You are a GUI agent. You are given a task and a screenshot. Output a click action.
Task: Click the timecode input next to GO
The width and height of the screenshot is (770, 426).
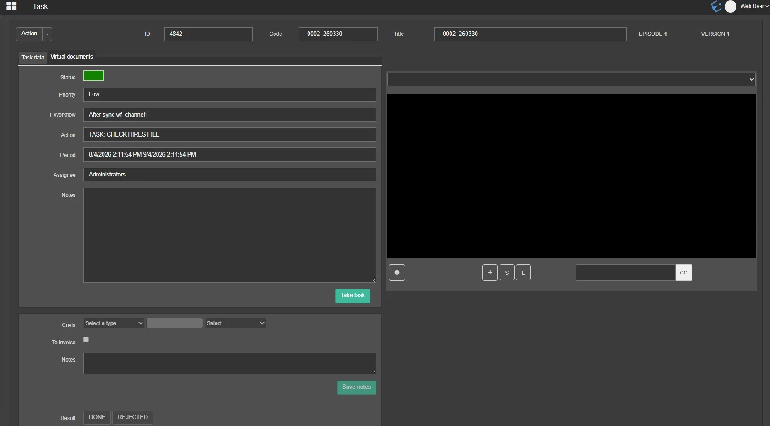(x=626, y=273)
